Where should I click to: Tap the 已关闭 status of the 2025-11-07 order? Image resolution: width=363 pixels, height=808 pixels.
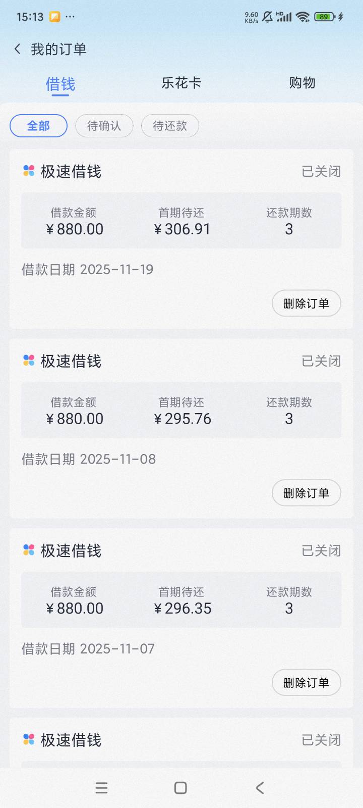pyautogui.click(x=321, y=550)
